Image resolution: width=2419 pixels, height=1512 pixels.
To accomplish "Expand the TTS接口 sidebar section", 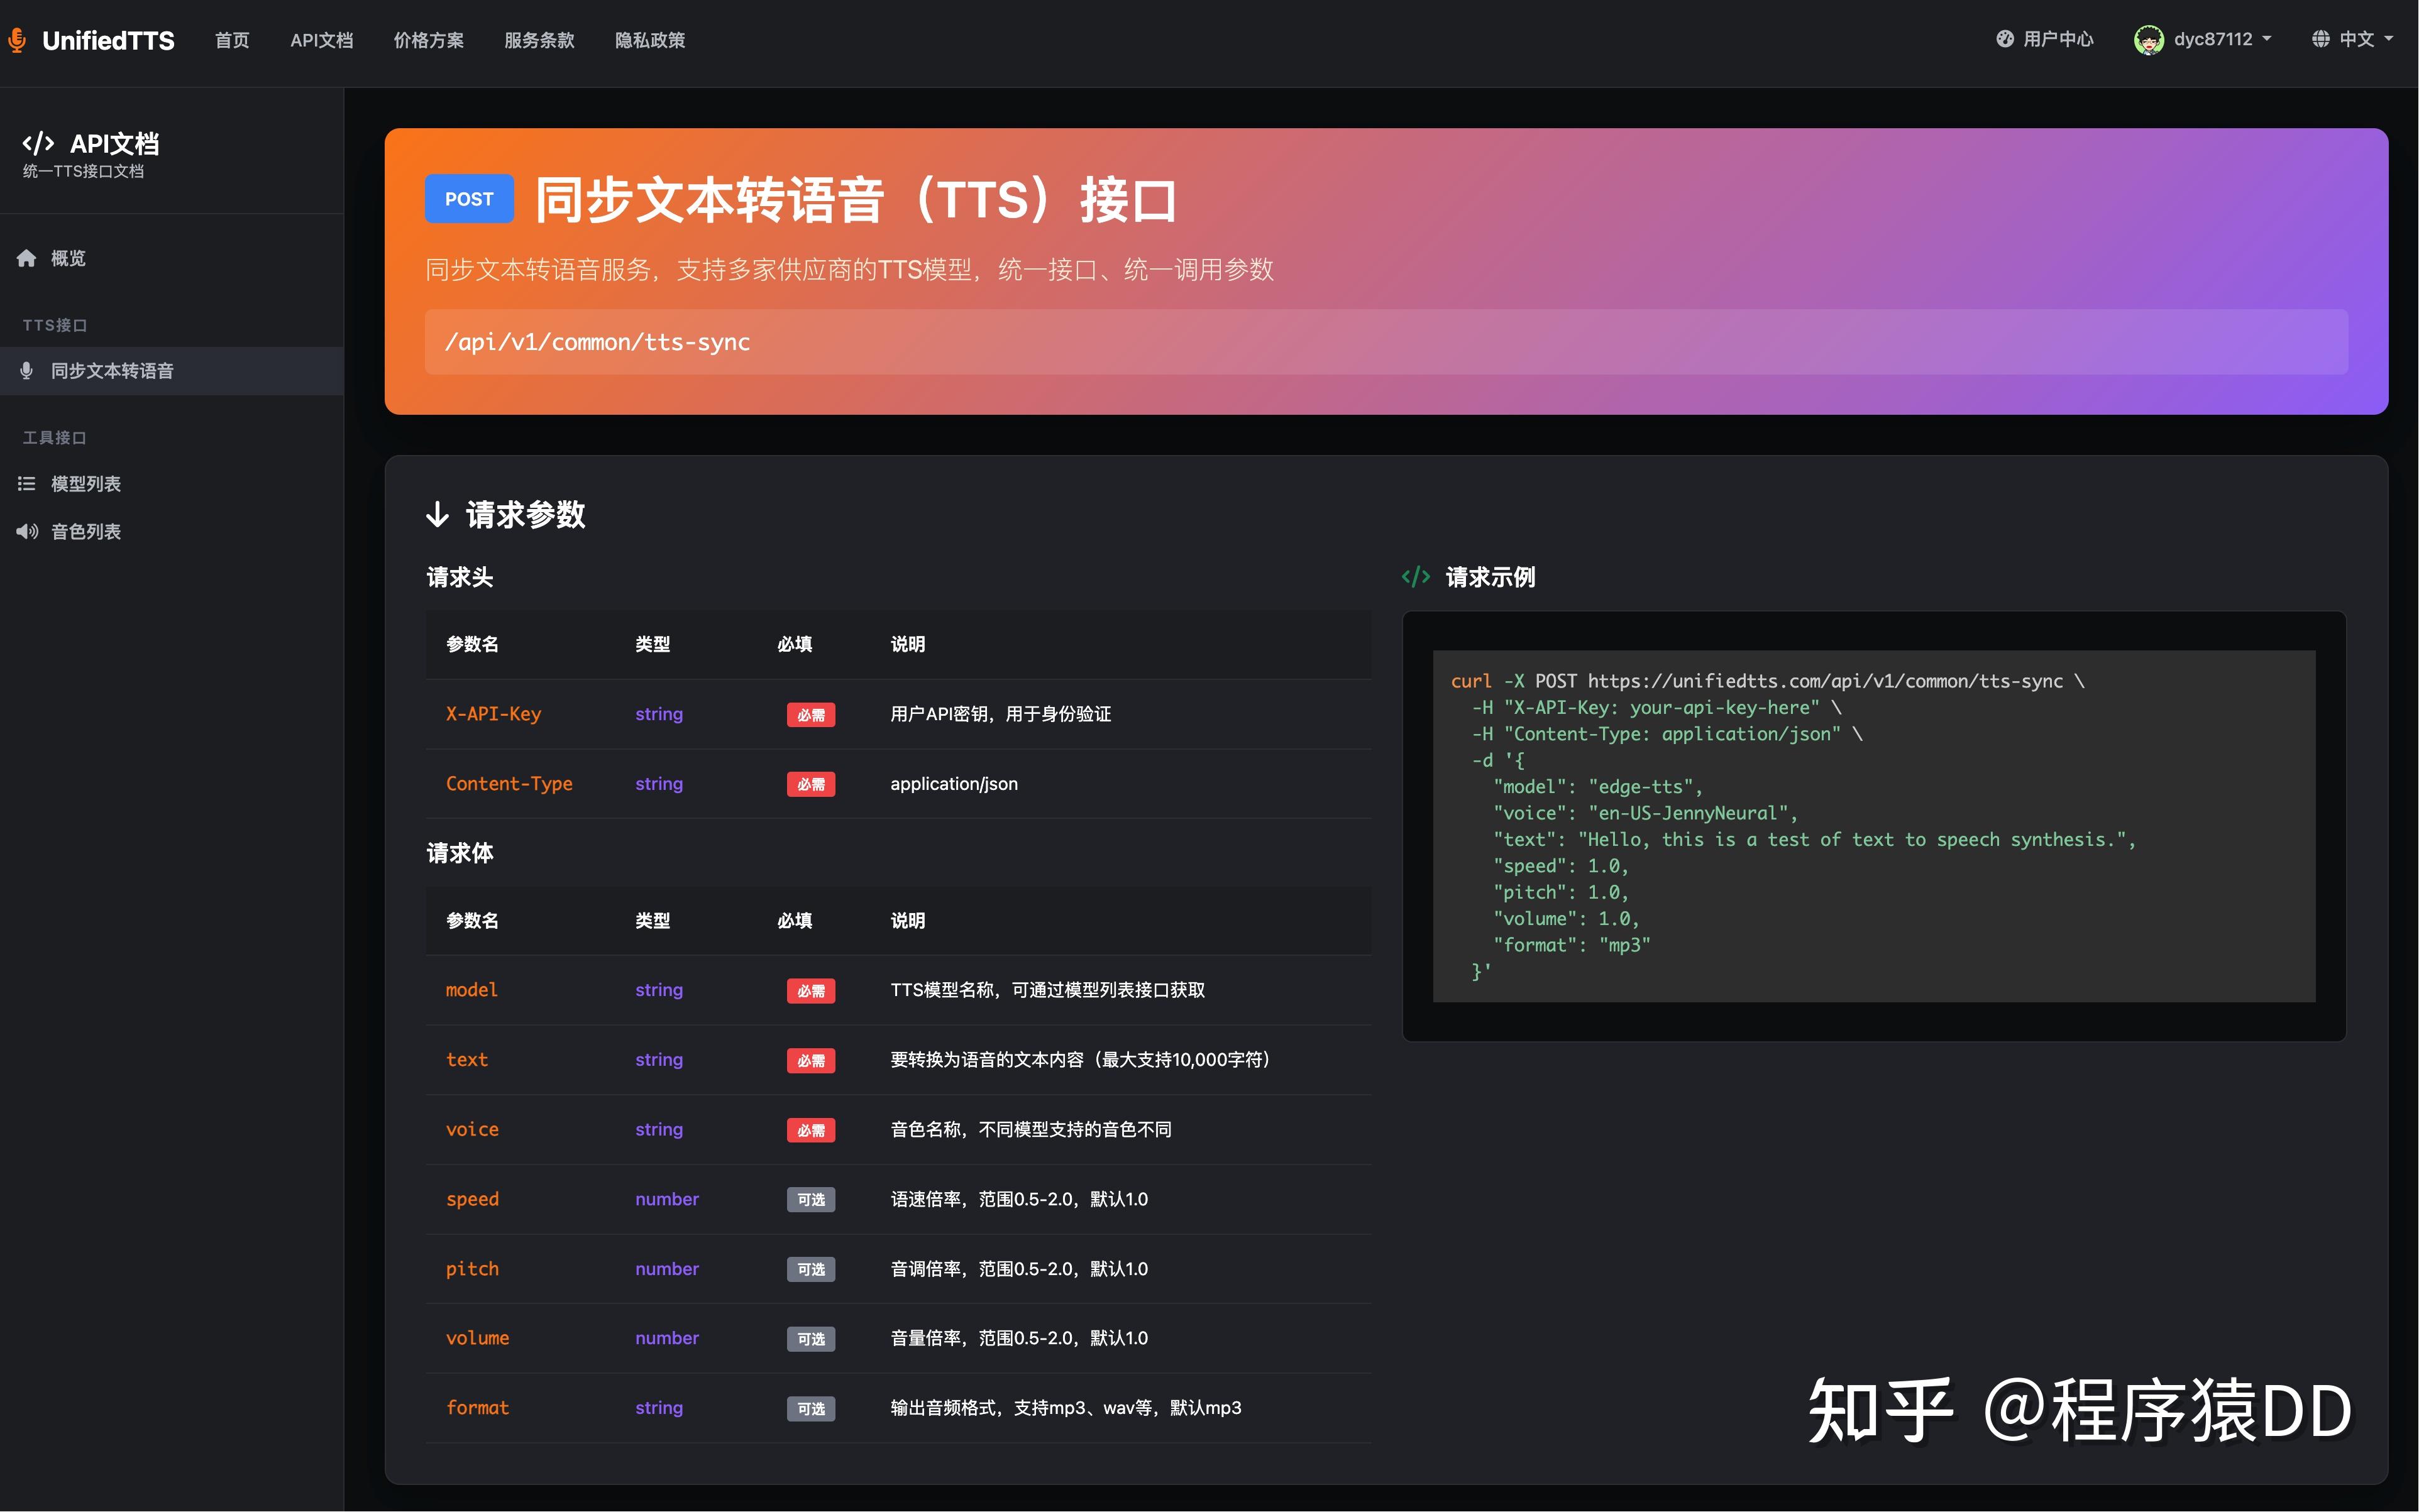I will (54, 324).
